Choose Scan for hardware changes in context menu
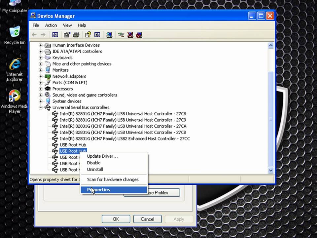 point(114,179)
